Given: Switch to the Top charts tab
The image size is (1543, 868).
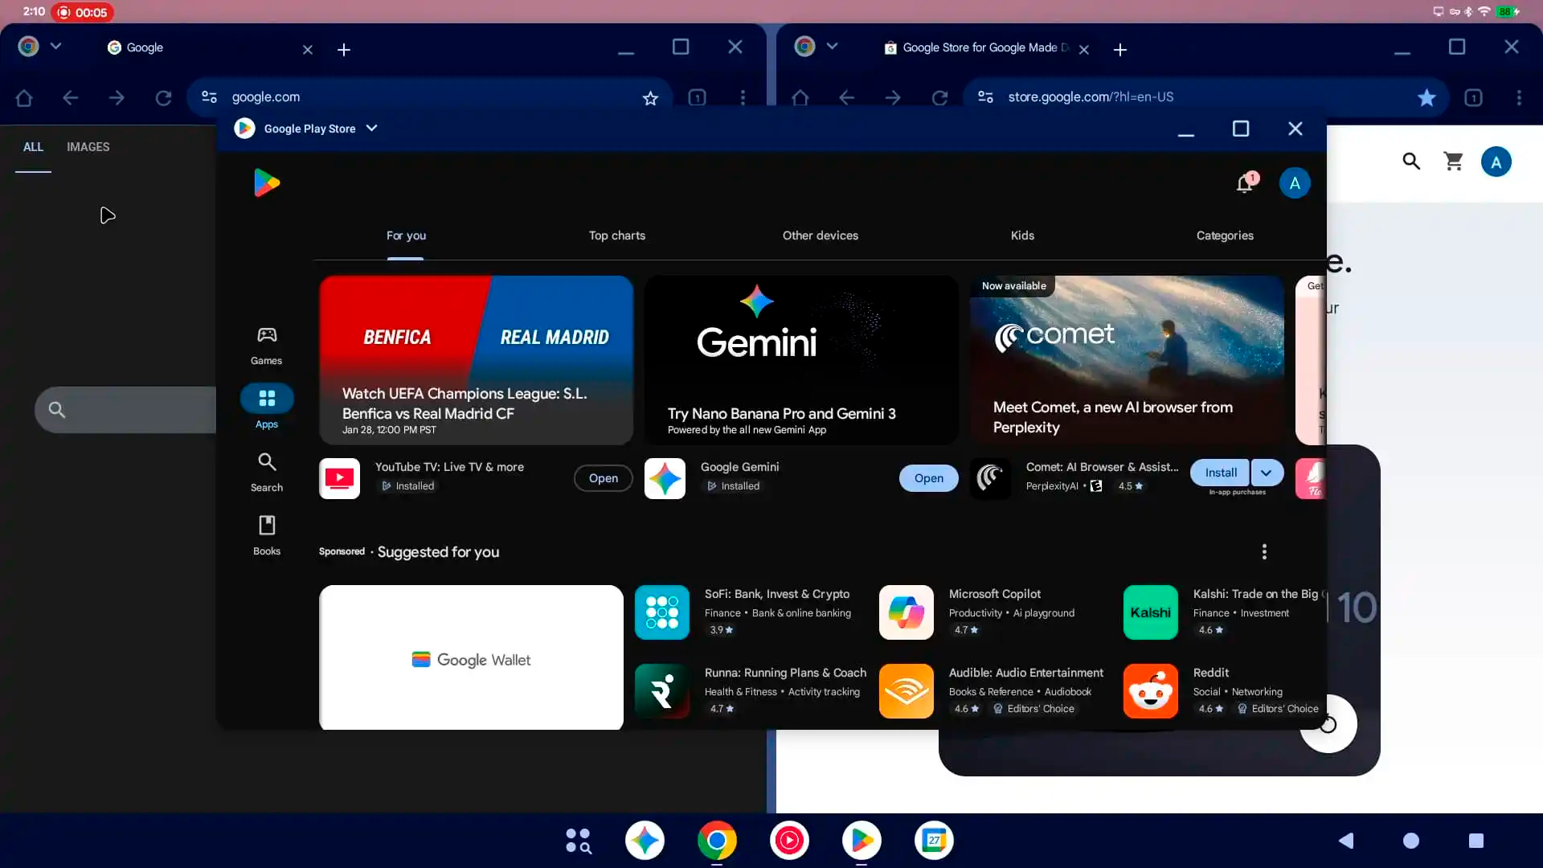Looking at the screenshot, I should click(616, 235).
